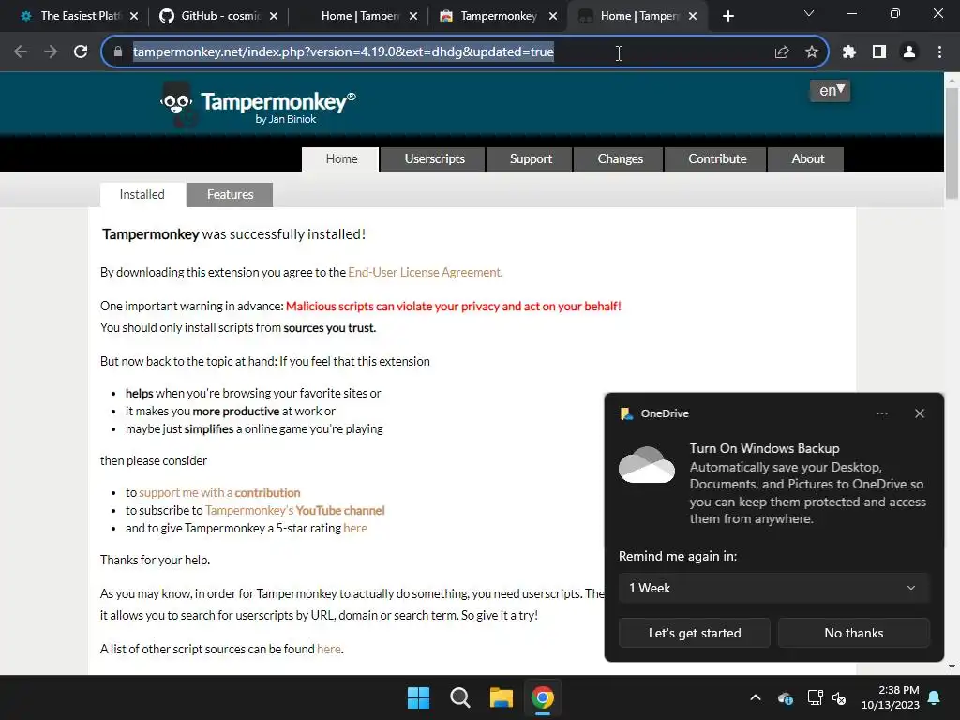Open the Contribute navigation tab

coord(717,159)
